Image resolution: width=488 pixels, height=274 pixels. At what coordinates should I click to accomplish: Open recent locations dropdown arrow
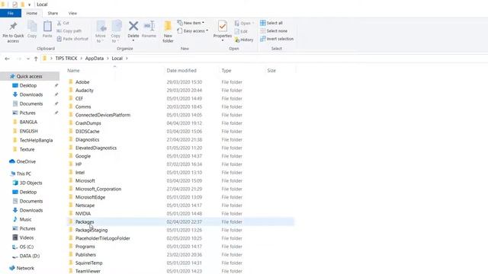click(x=28, y=59)
